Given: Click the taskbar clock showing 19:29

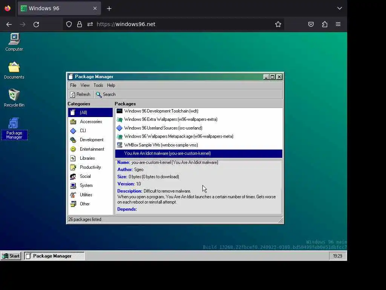Looking at the screenshot, I should [x=337, y=256].
